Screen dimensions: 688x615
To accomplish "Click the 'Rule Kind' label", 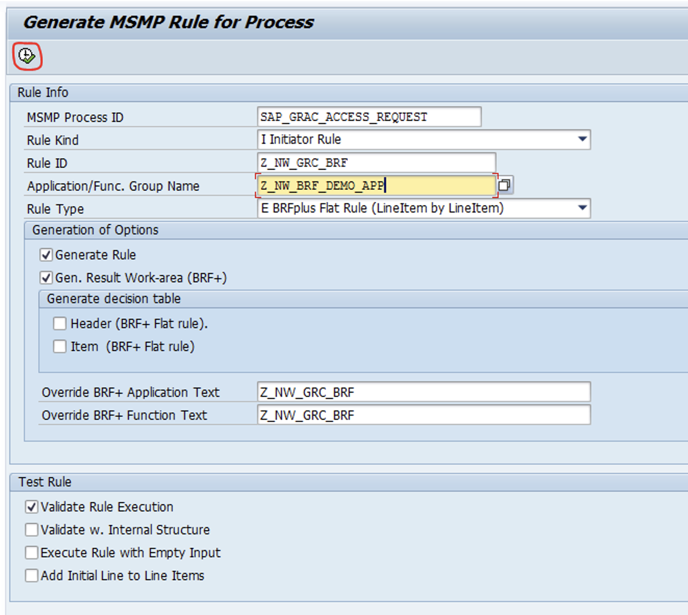I will (53, 140).
